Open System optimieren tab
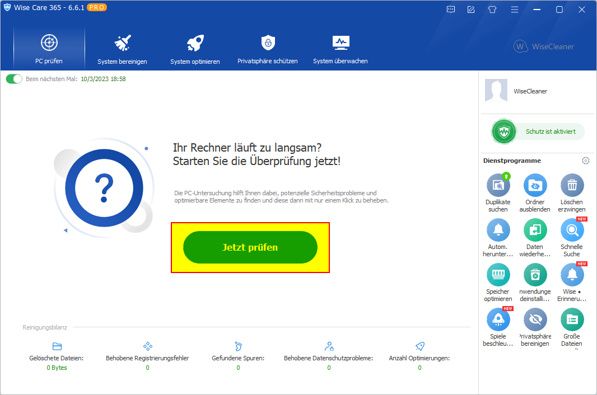Screen dimensions: 597x395 coord(195,49)
